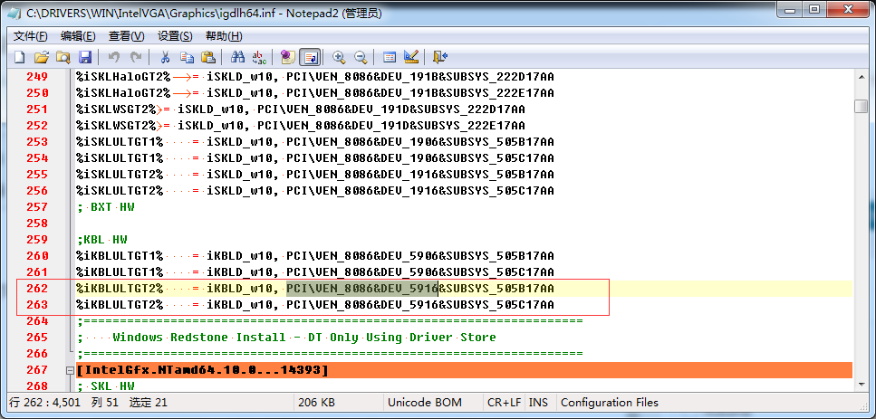Click CR+LF line ending selector in status bar
Screen dimensions: 876x419
pos(505,403)
